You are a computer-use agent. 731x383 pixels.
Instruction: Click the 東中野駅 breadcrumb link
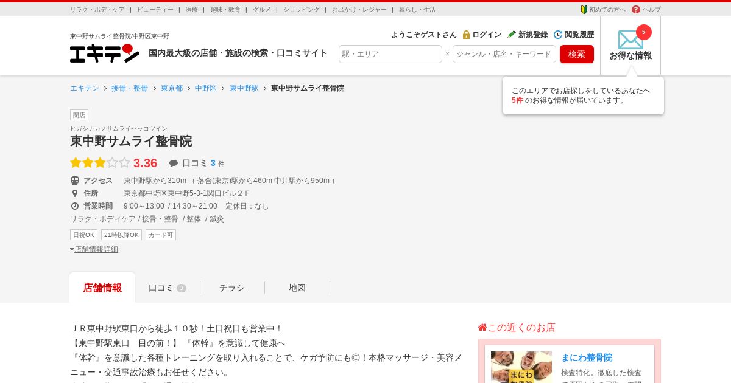pyautogui.click(x=244, y=88)
